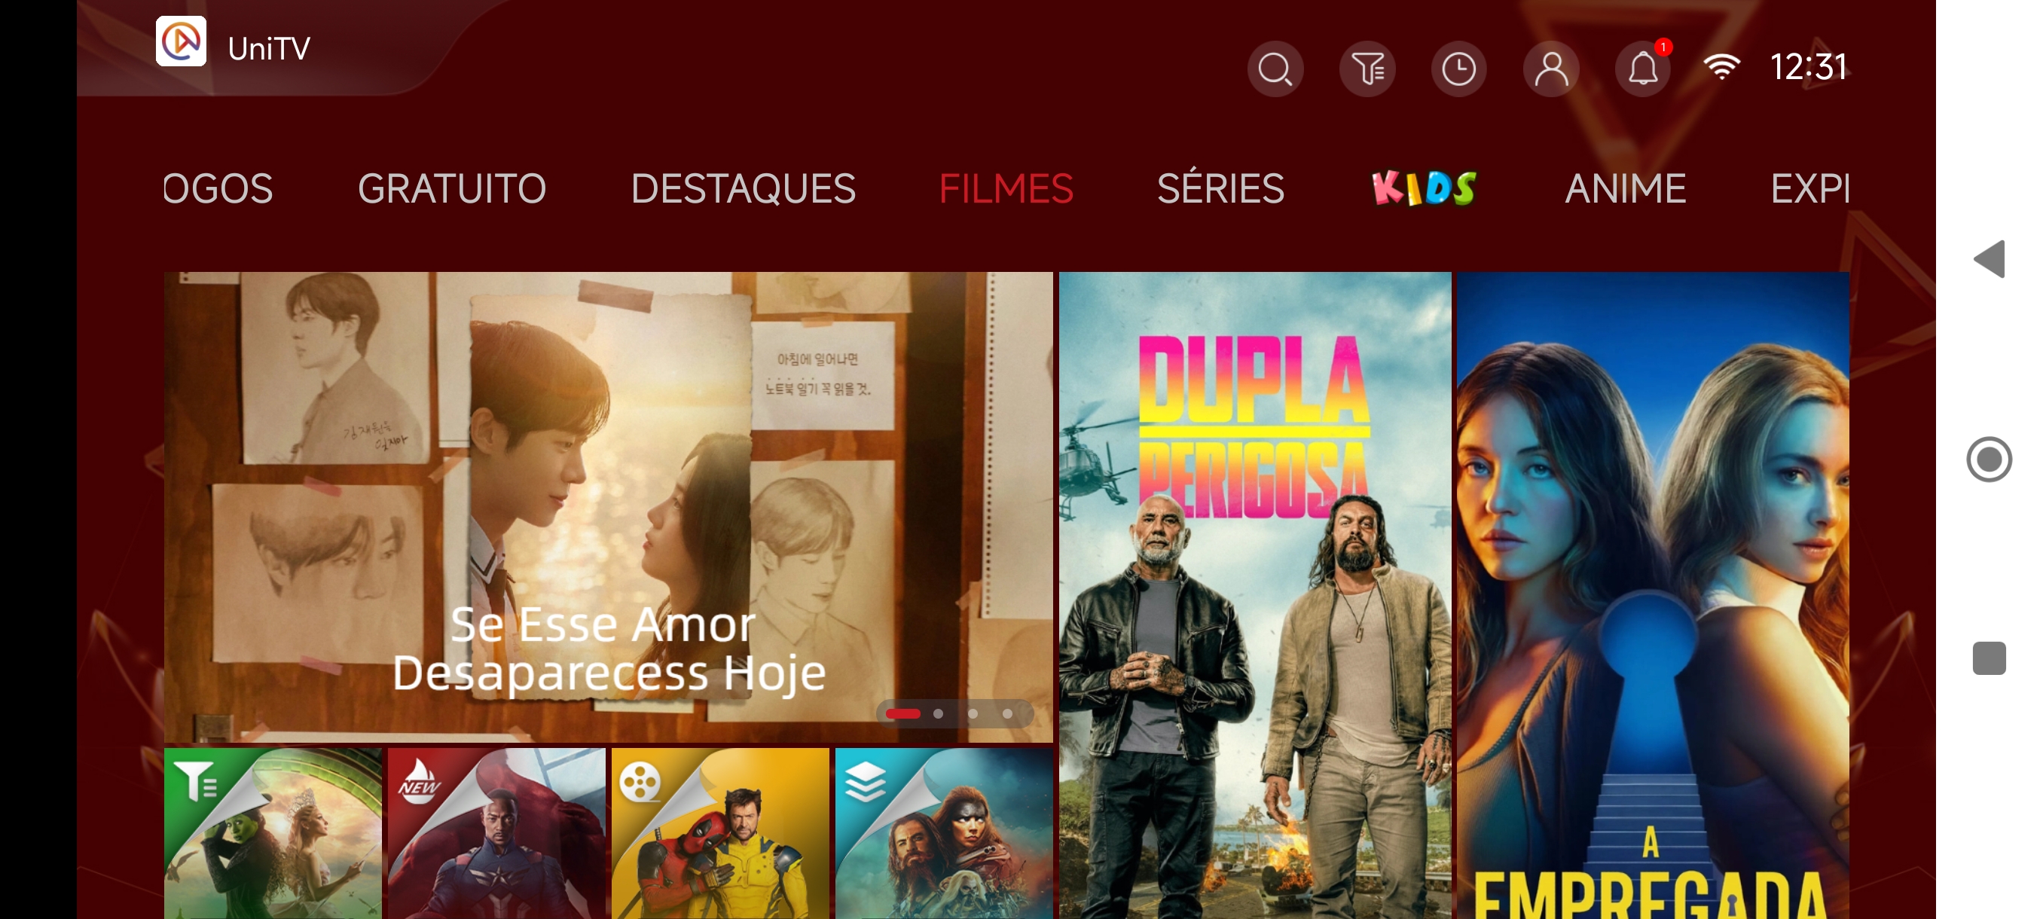Open the red NEW releases tile
Viewport: 2043px width, 919px height.
tap(496, 833)
